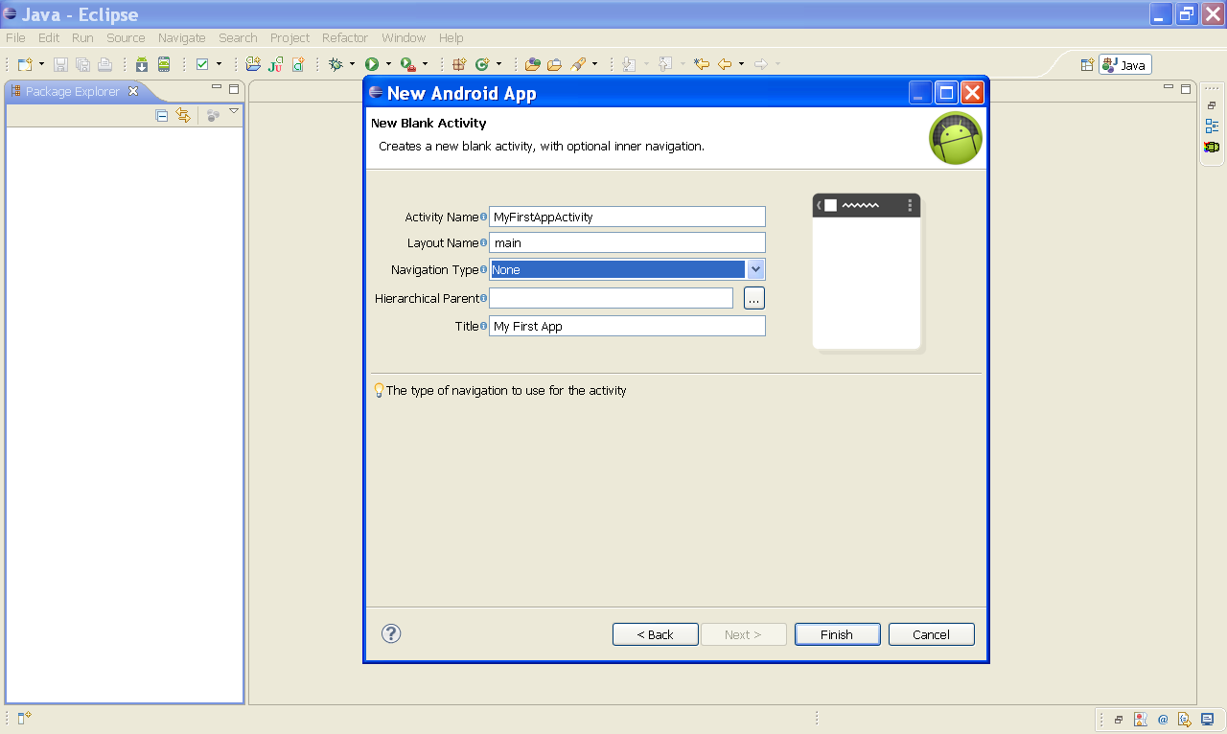This screenshot has height=734, width=1227.
Task: Open the Debug dropdown arrow
Action: pos(352,64)
